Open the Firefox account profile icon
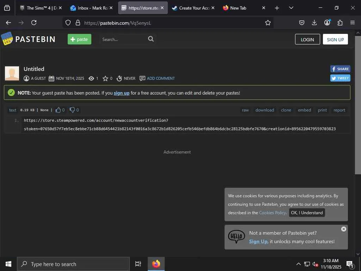Image resolution: width=361 pixels, height=271 pixels. (327, 22)
